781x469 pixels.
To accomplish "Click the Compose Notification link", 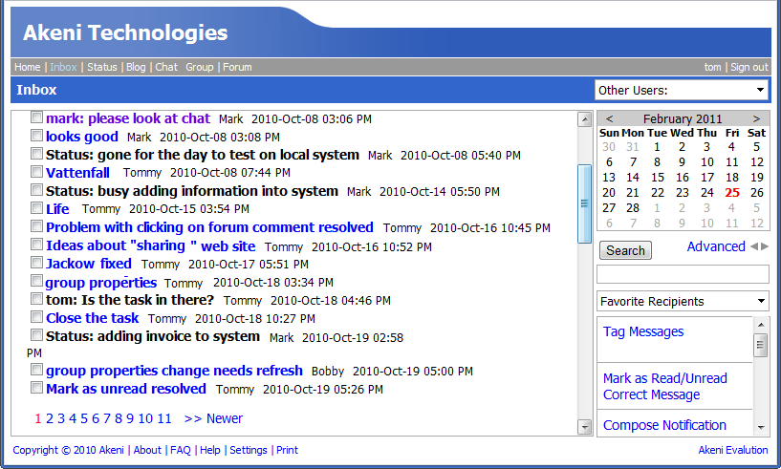I will (x=664, y=425).
